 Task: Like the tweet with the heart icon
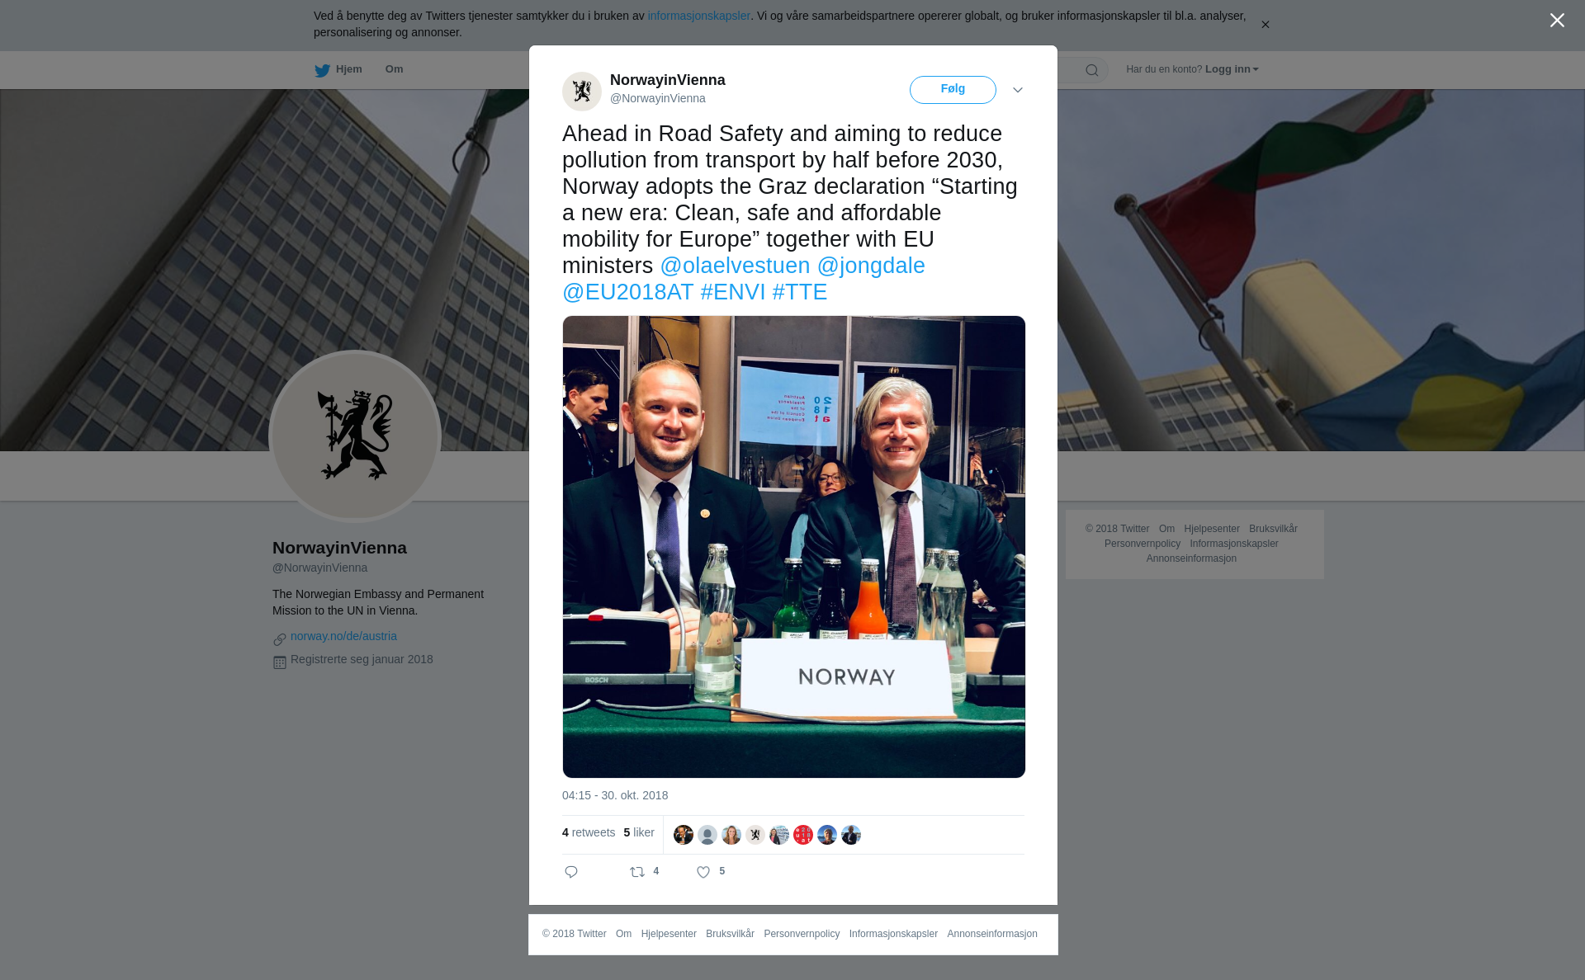pos(703,872)
